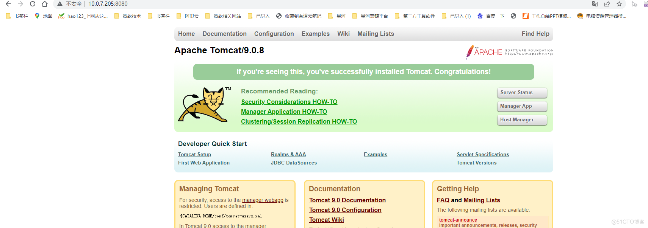This screenshot has height=228, width=648.
Task: Bookmark this page with star icon
Action: [x=619, y=4]
